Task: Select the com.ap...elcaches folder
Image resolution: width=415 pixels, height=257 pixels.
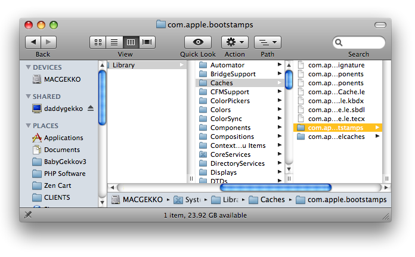Action: coord(337,137)
